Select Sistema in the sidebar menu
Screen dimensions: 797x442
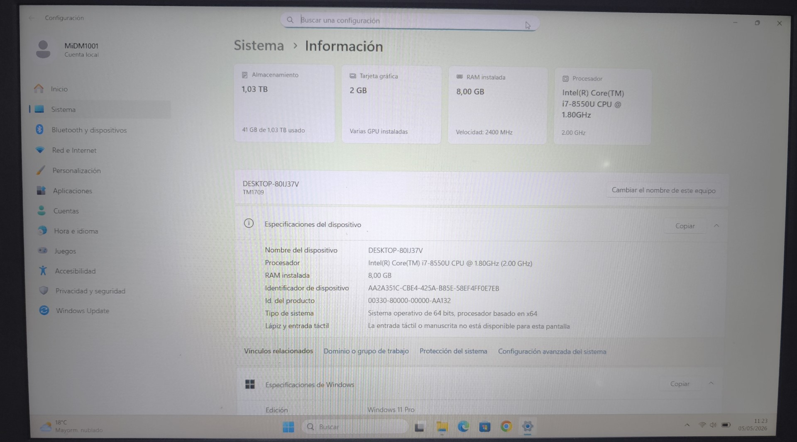click(100, 109)
